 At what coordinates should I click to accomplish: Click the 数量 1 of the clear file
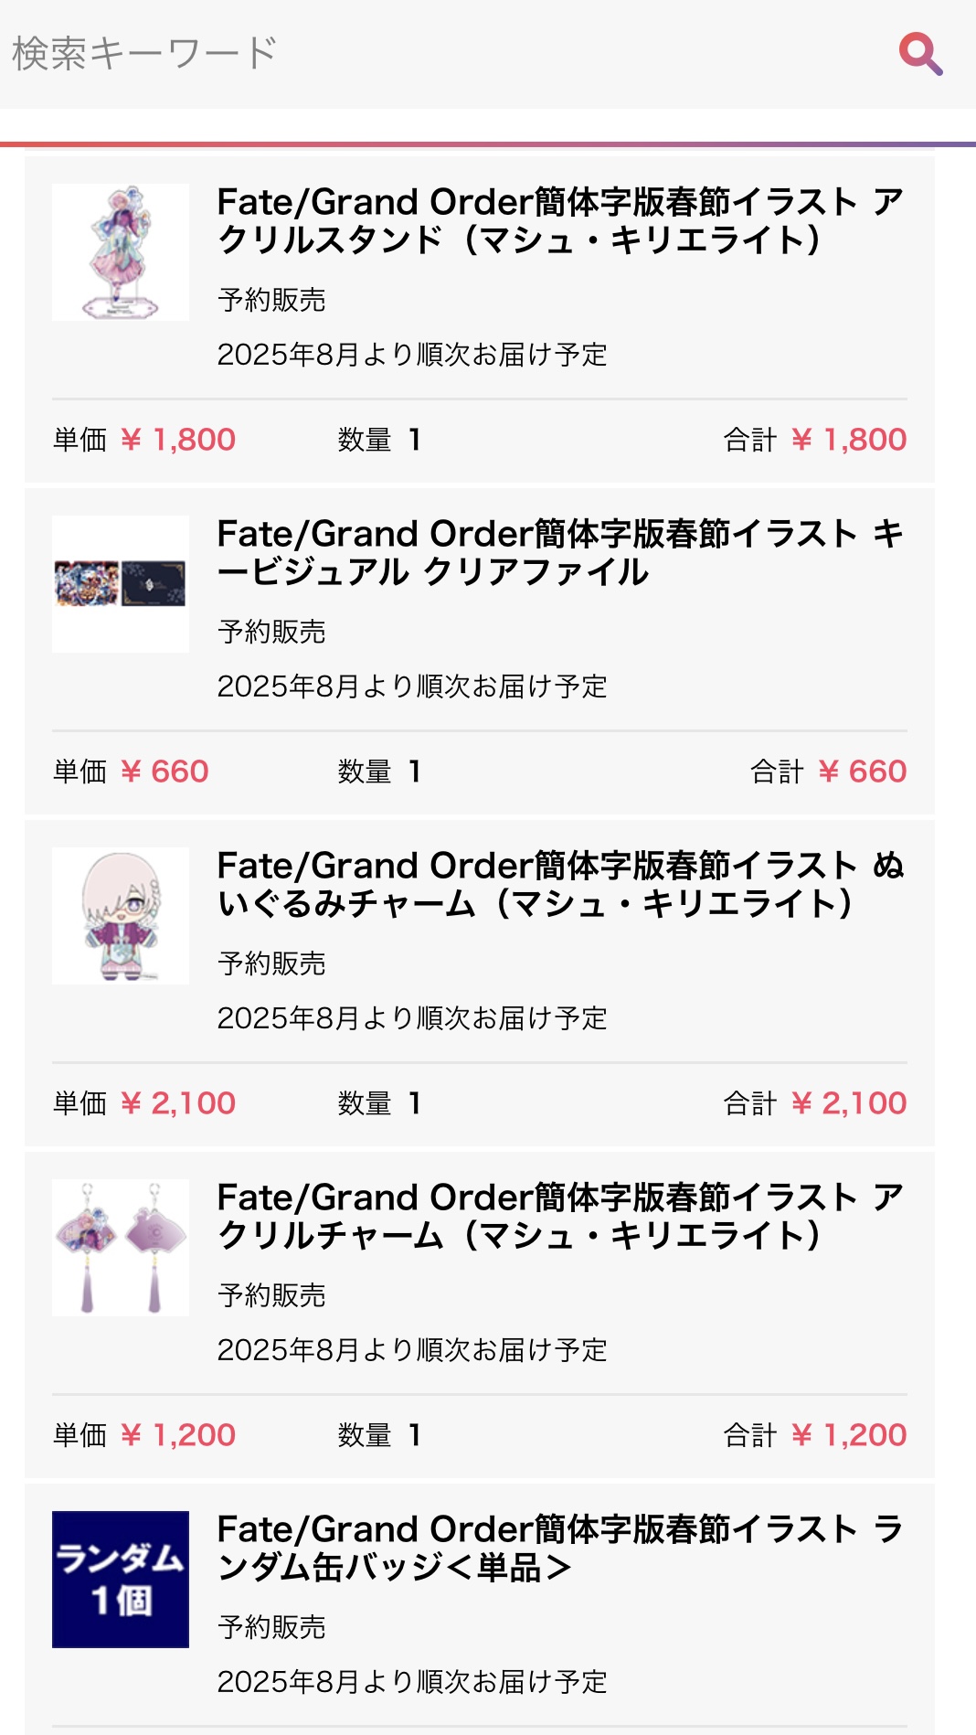click(379, 772)
